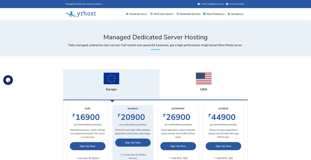The width and height of the screenshot is (311, 160).
Task: Expand the Cloud Servers dropdown arrow
Action: [146, 14]
